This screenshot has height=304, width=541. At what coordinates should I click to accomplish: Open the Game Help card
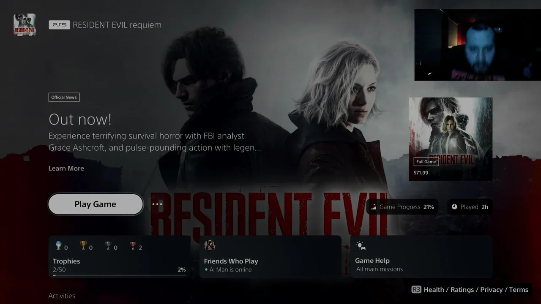point(421,257)
